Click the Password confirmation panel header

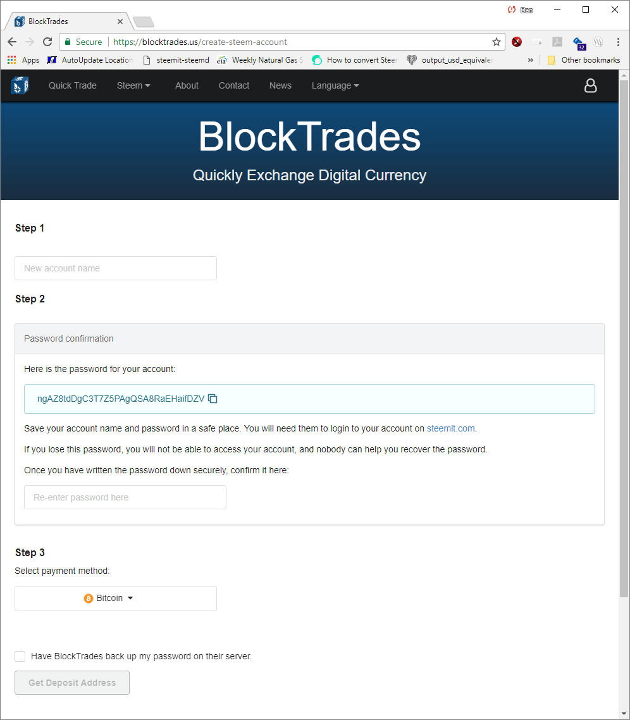(x=309, y=339)
